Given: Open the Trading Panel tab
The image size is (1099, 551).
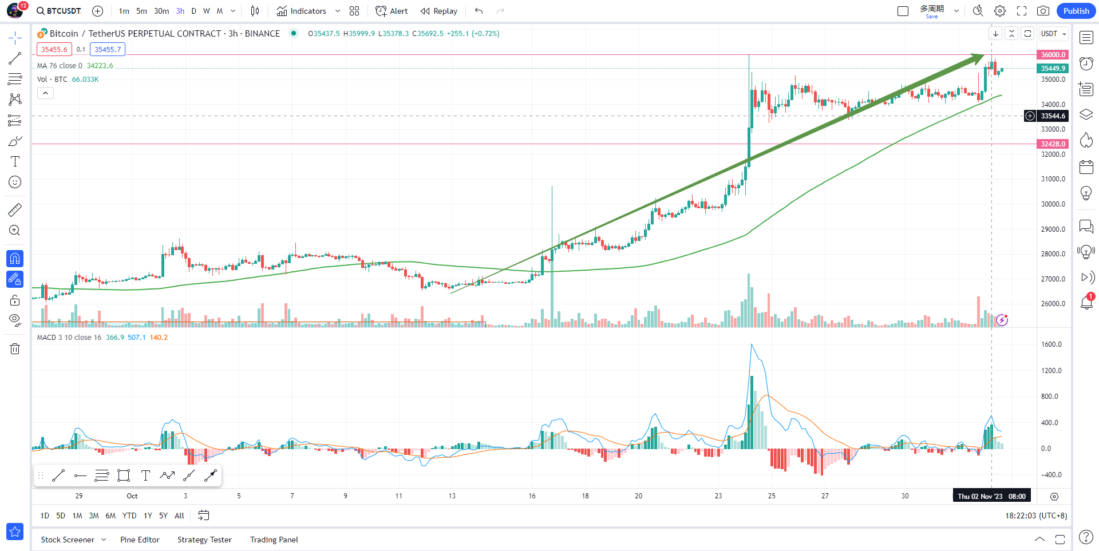Looking at the screenshot, I should pos(274,540).
